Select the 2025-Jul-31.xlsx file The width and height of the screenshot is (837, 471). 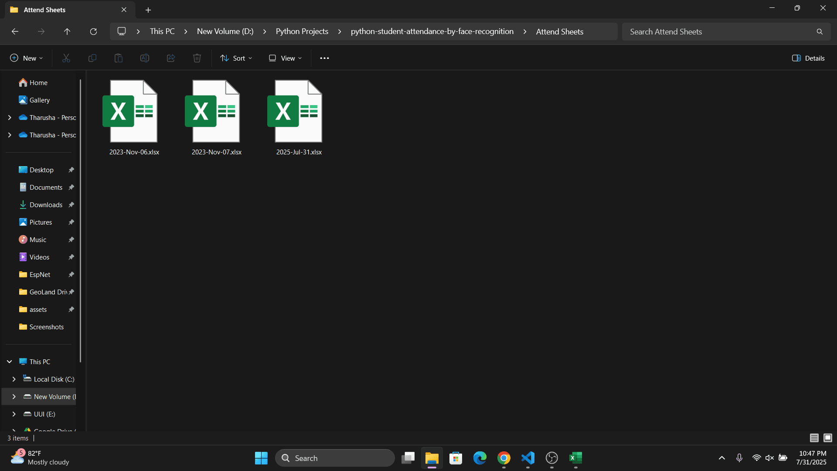click(x=299, y=118)
